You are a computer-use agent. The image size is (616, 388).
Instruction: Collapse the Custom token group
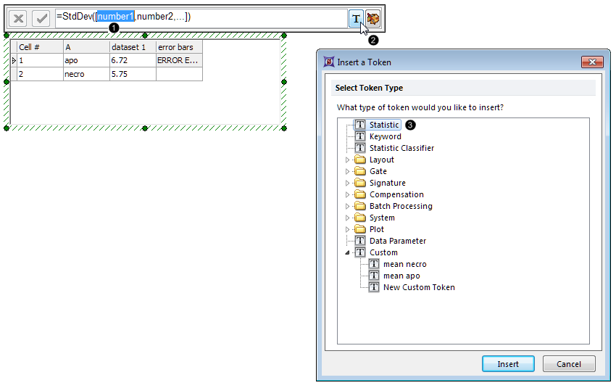347,252
